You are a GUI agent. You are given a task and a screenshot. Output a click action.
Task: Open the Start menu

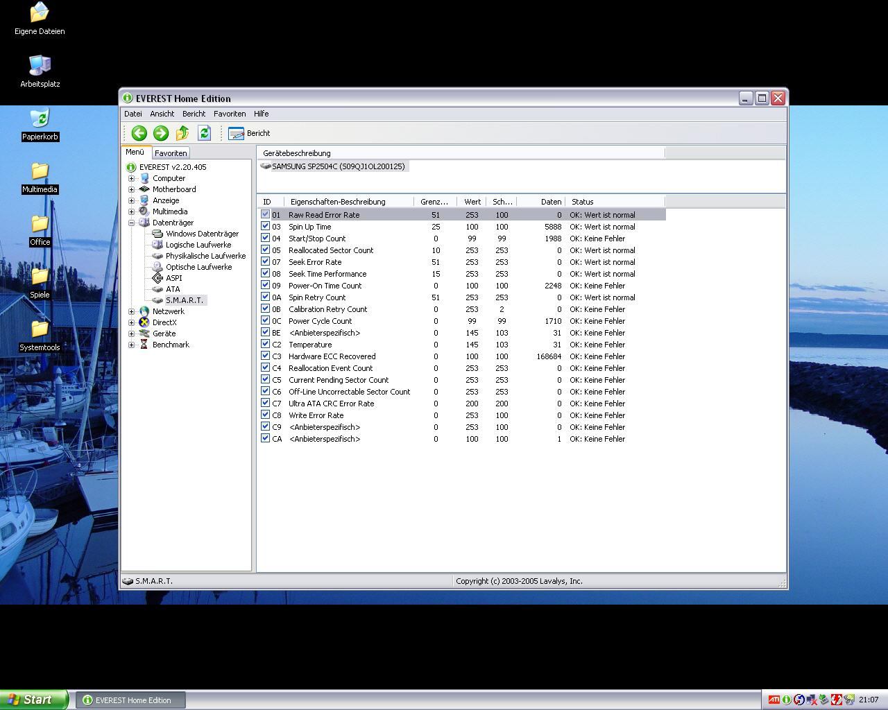click(x=34, y=700)
